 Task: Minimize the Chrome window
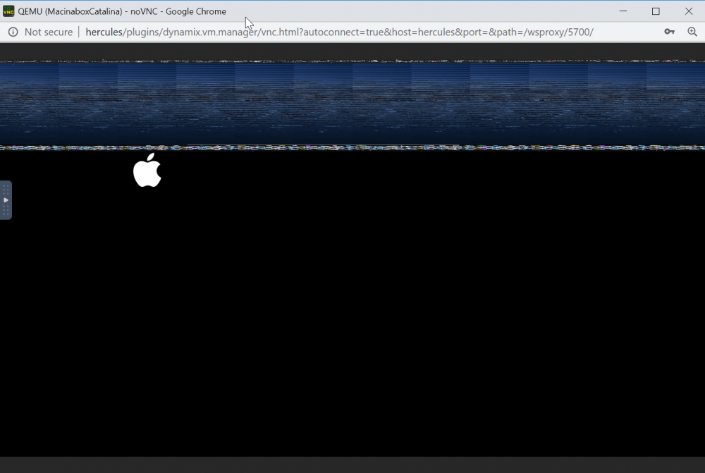[623, 11]
